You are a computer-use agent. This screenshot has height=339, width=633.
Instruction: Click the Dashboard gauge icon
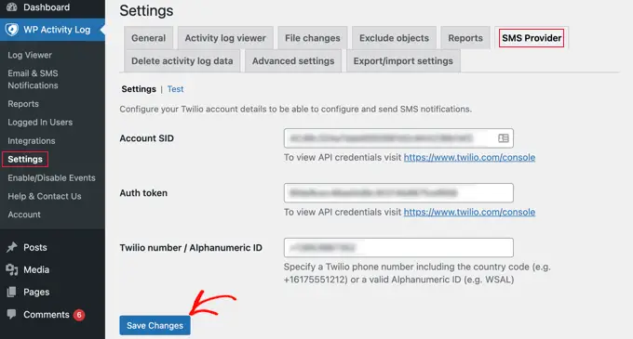coord(12,7)
